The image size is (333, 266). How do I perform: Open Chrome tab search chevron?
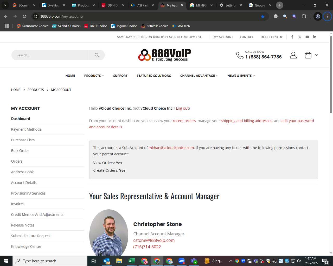(x=5, y=5)
